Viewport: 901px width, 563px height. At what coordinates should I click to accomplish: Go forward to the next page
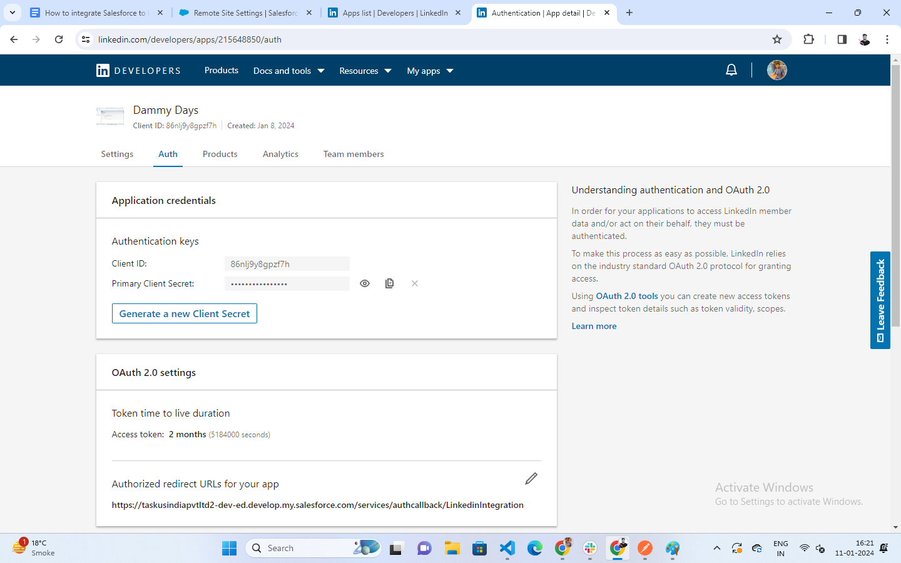tap(36, 39)
